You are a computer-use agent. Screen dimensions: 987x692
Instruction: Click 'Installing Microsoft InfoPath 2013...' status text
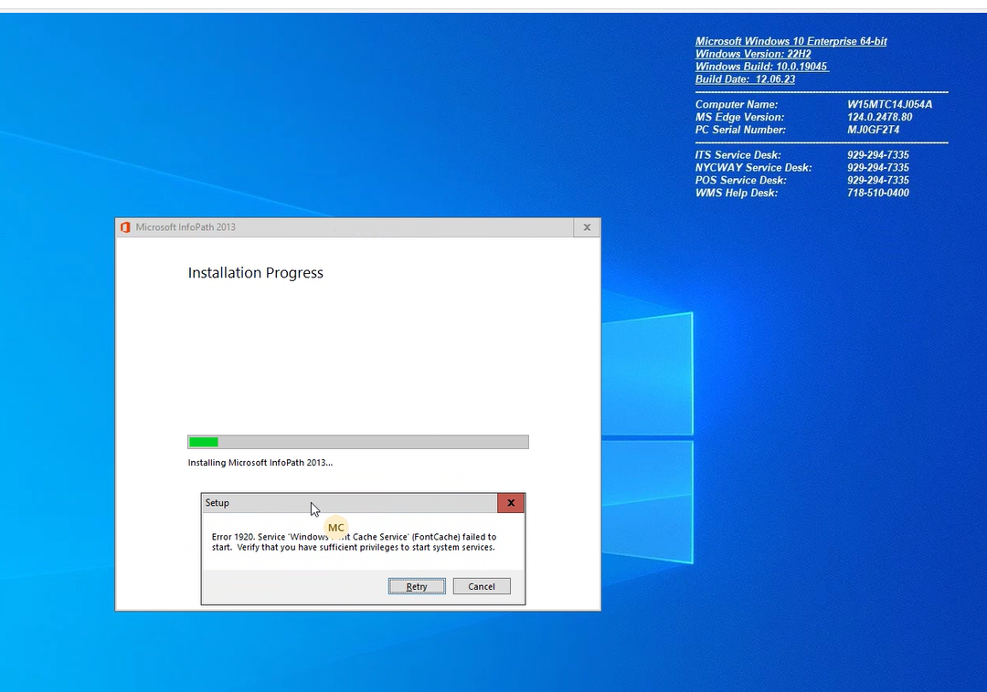click(260, 463)
